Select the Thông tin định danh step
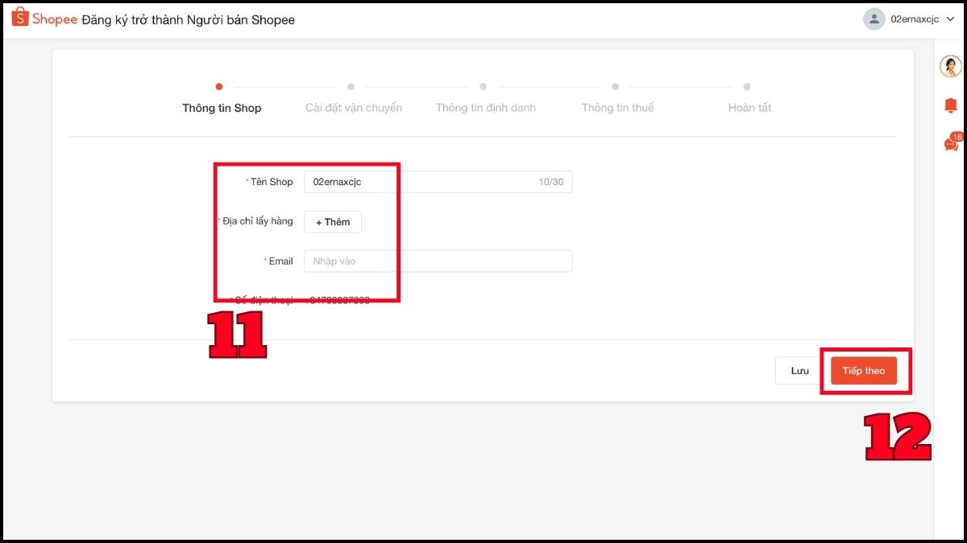 pos(486,108)
